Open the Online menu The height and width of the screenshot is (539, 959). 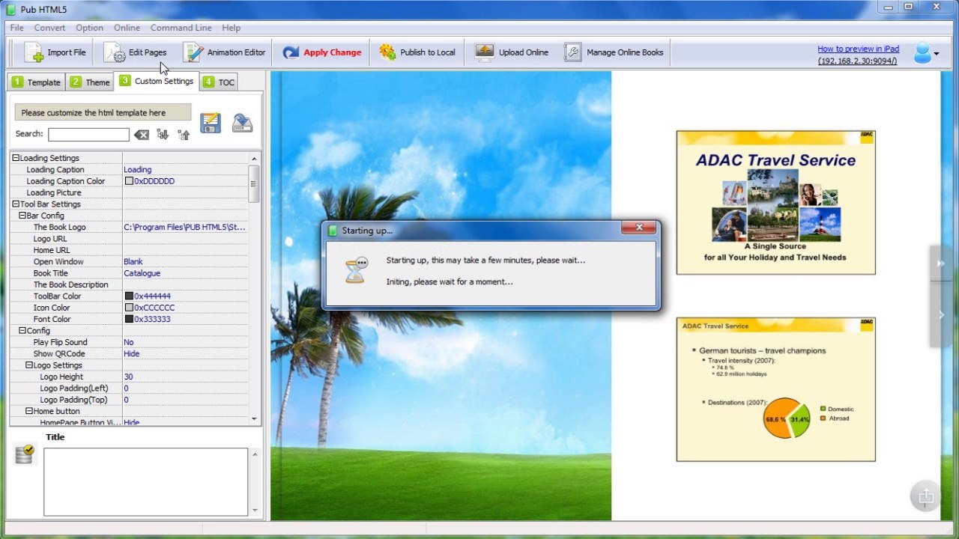127,28
